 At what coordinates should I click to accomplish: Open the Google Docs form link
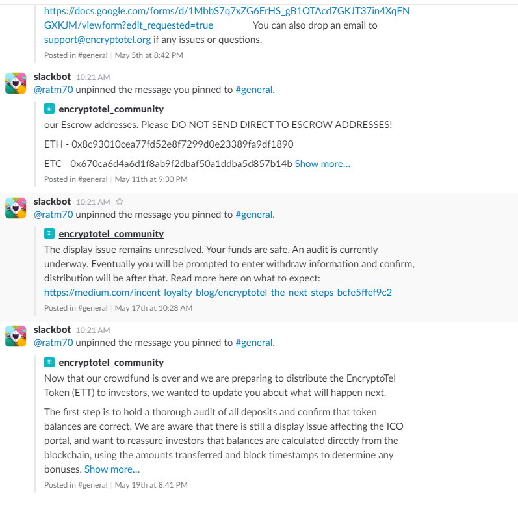pyautogui.click(x=227, y=18)
